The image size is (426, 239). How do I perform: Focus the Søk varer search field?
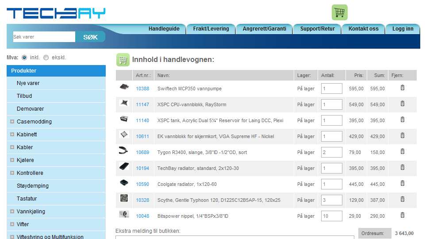pos(44,37)
